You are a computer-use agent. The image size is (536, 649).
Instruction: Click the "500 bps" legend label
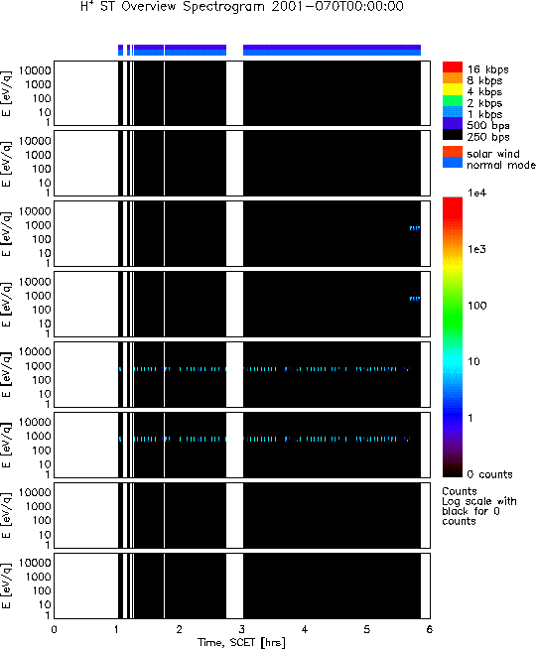[488, 126]
